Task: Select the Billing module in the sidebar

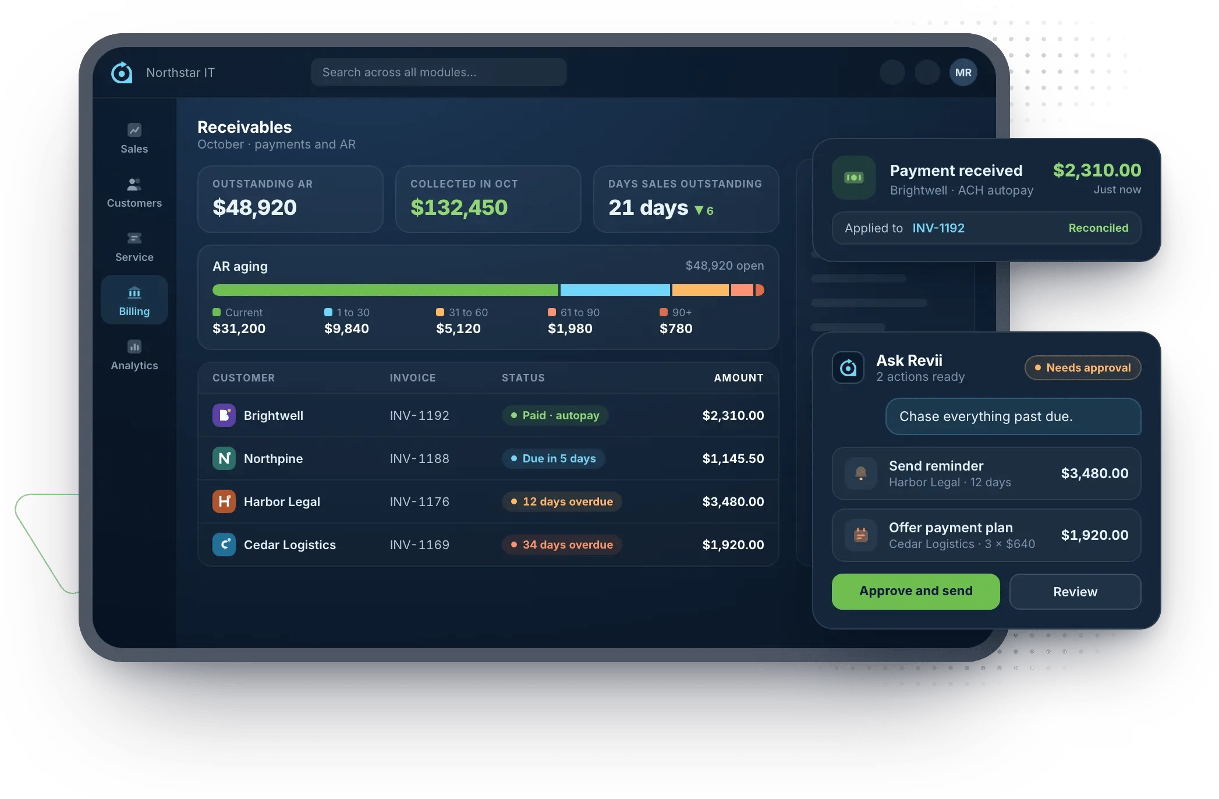Action: point(134,300)
